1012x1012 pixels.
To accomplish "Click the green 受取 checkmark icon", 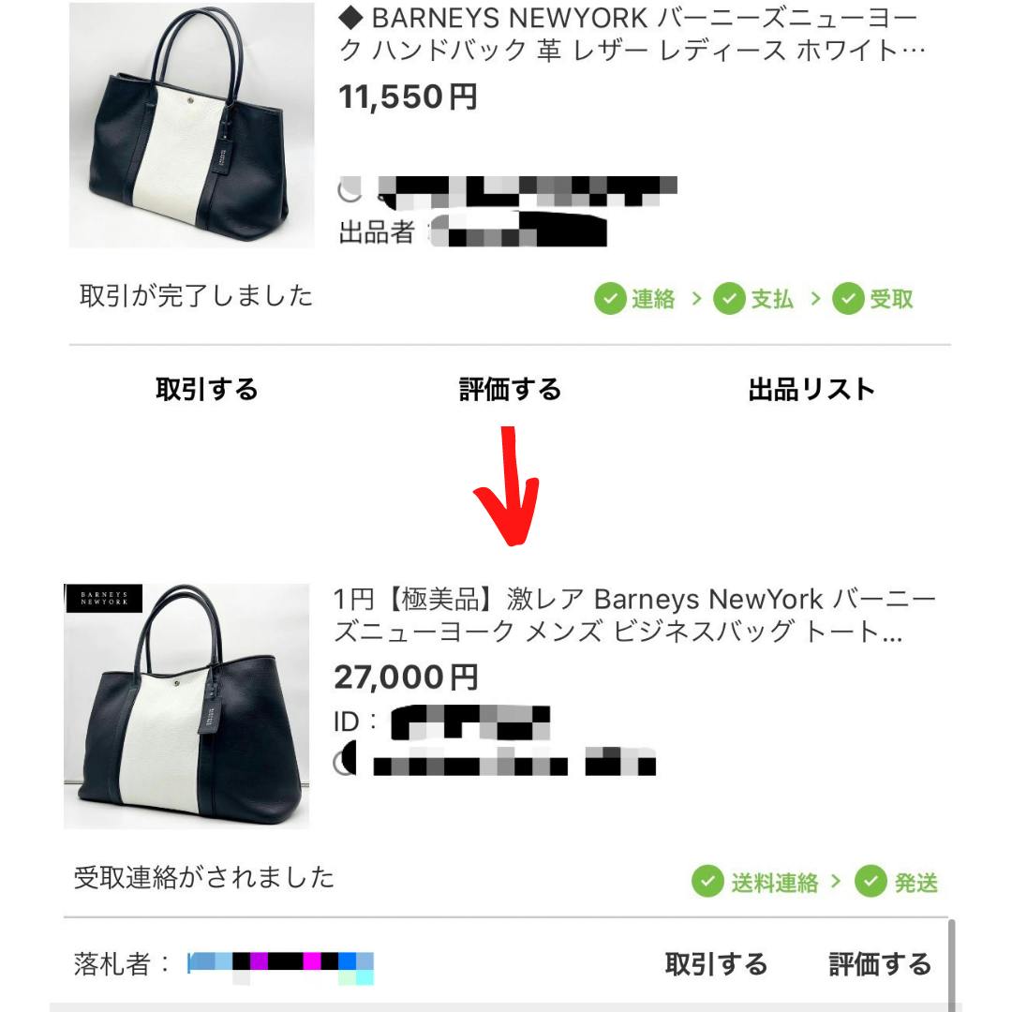I will point(848,299).
